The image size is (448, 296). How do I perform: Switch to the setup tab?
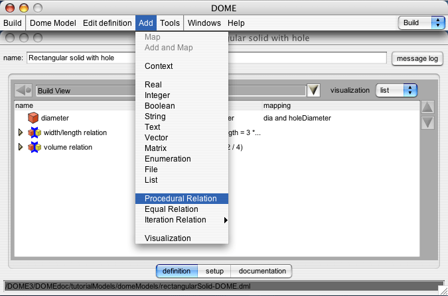coord(214,271)
